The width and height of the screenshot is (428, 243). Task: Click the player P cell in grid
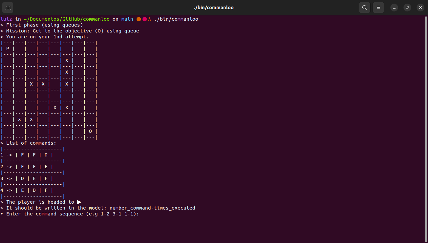8,49
